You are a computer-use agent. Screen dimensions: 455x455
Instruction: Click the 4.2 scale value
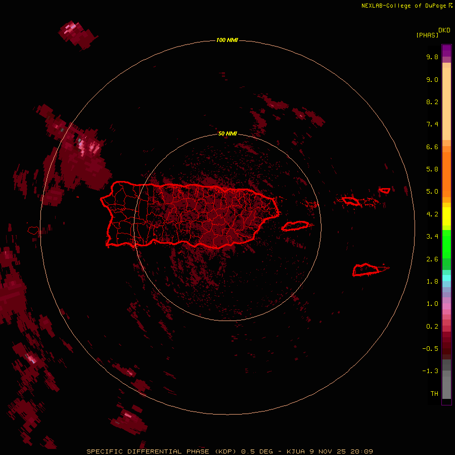(x=432, y=214)
